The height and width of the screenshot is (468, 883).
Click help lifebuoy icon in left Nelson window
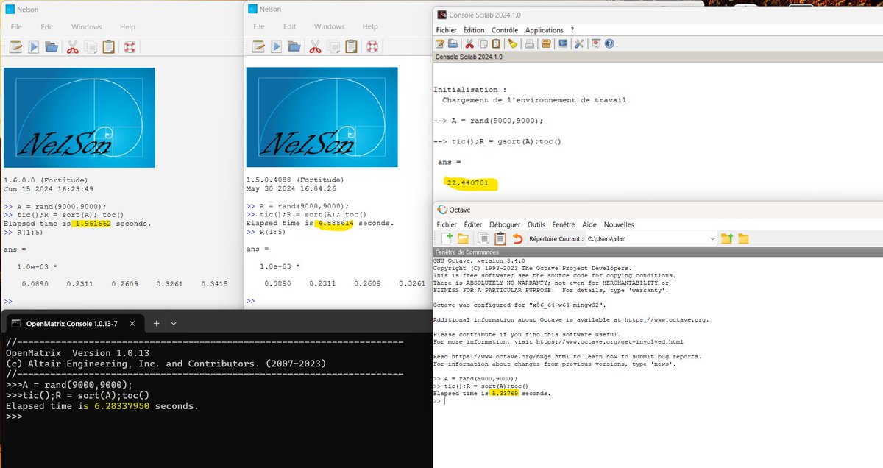tap(130, 47)
